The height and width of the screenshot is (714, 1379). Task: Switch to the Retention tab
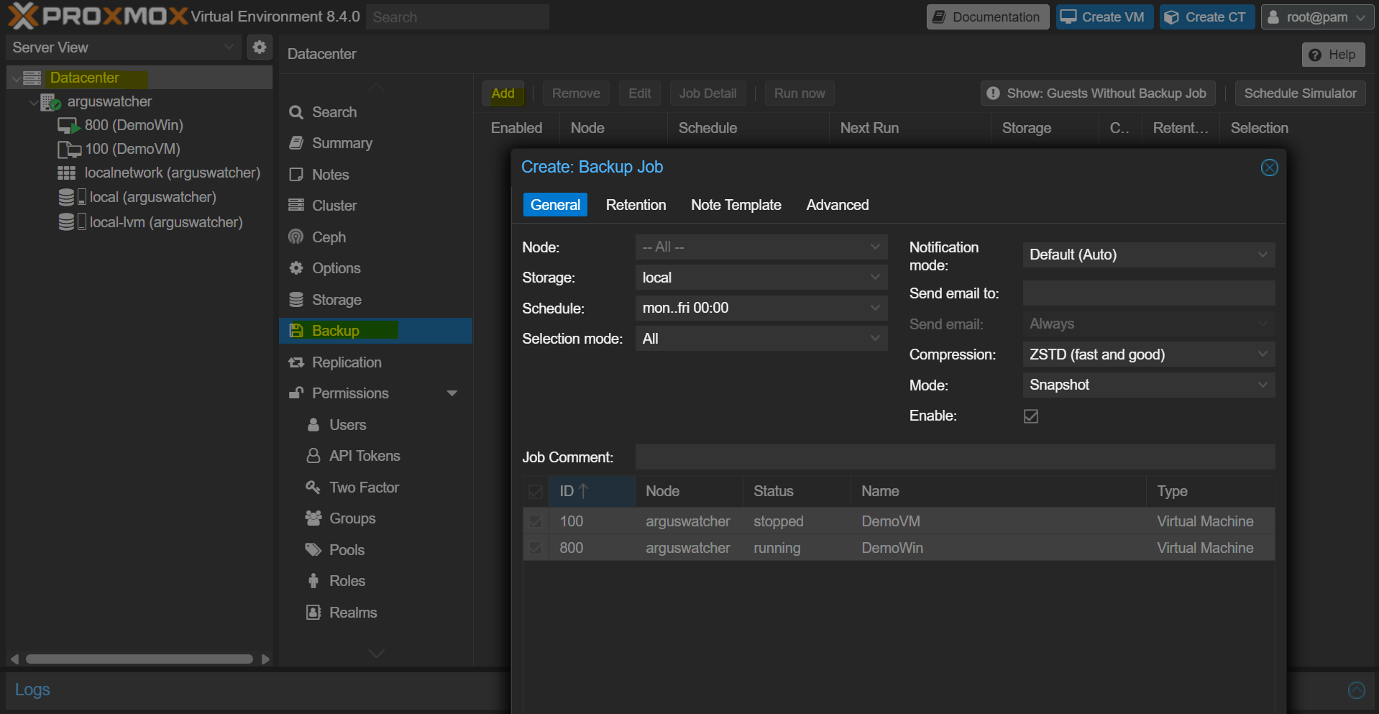pyautogui.click(x=636, y=205)
